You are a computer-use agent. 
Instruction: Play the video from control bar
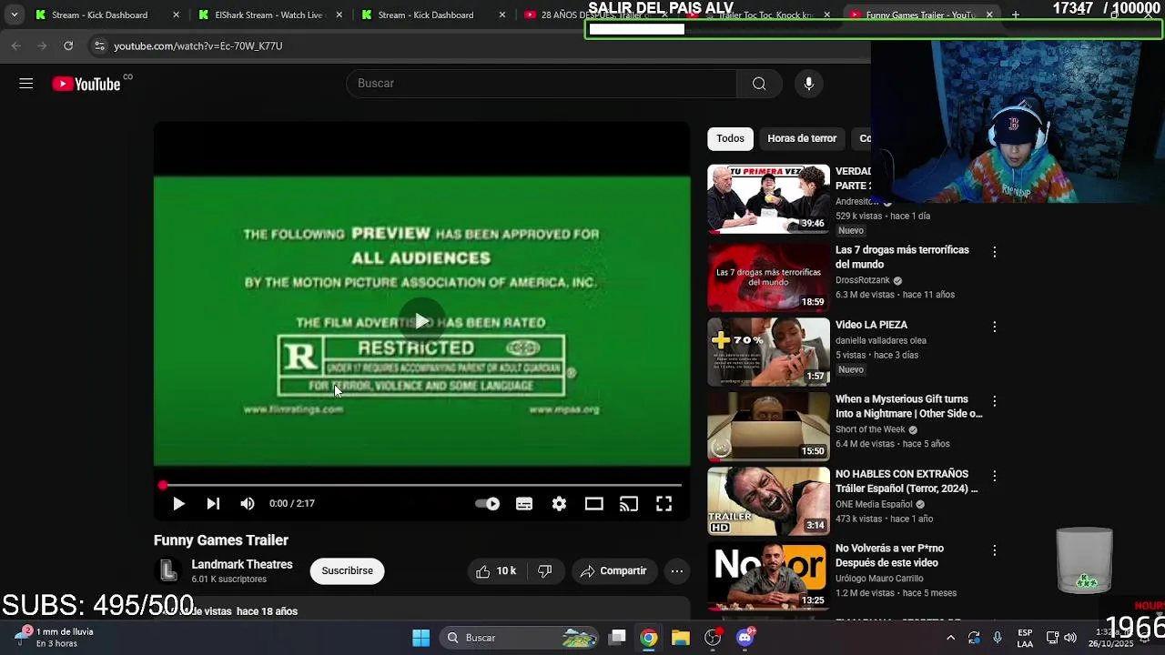point(178,503)
